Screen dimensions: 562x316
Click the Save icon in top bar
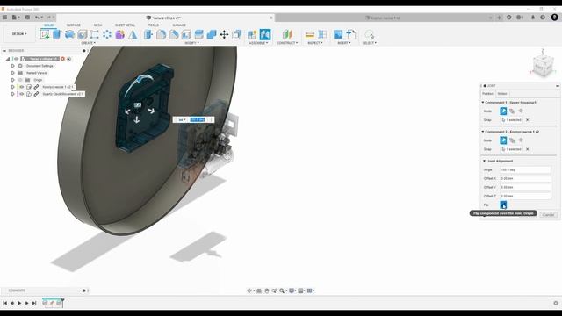[x=27, y=18]
